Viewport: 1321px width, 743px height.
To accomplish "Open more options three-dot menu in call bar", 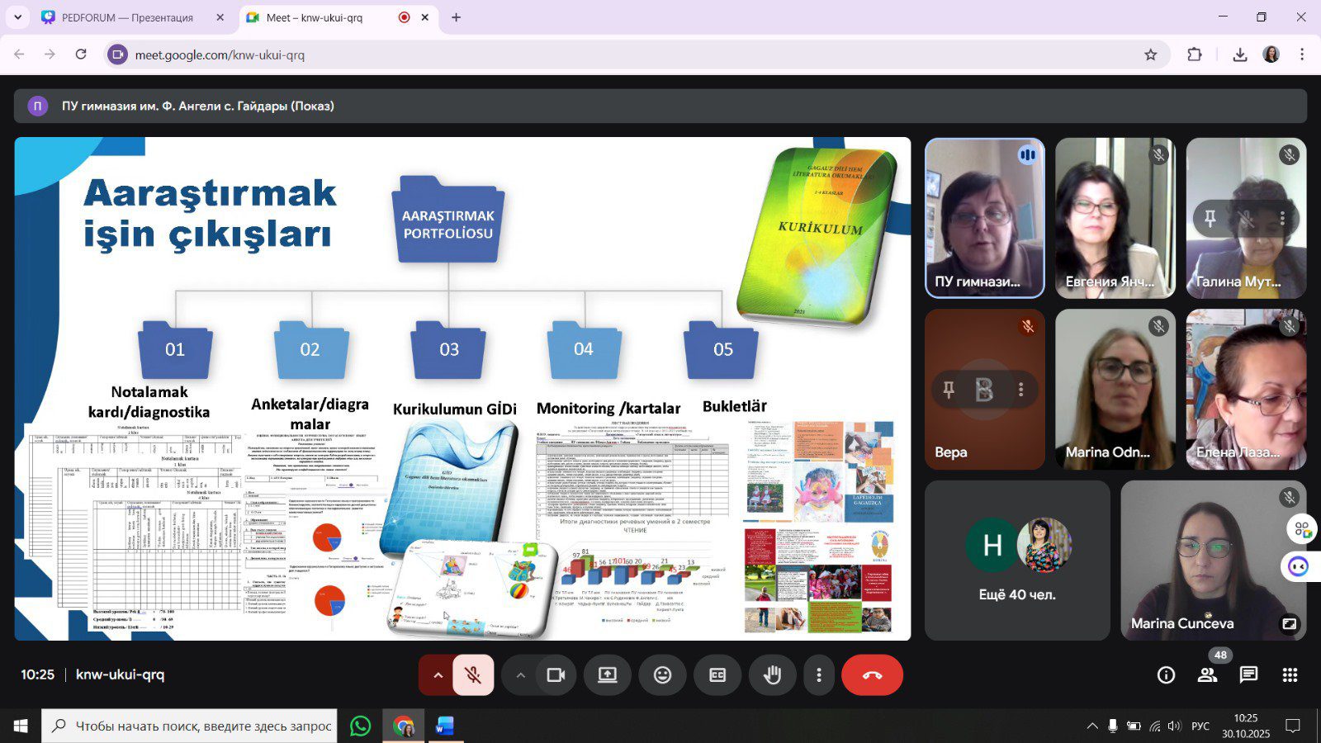I will coord(818,675).
